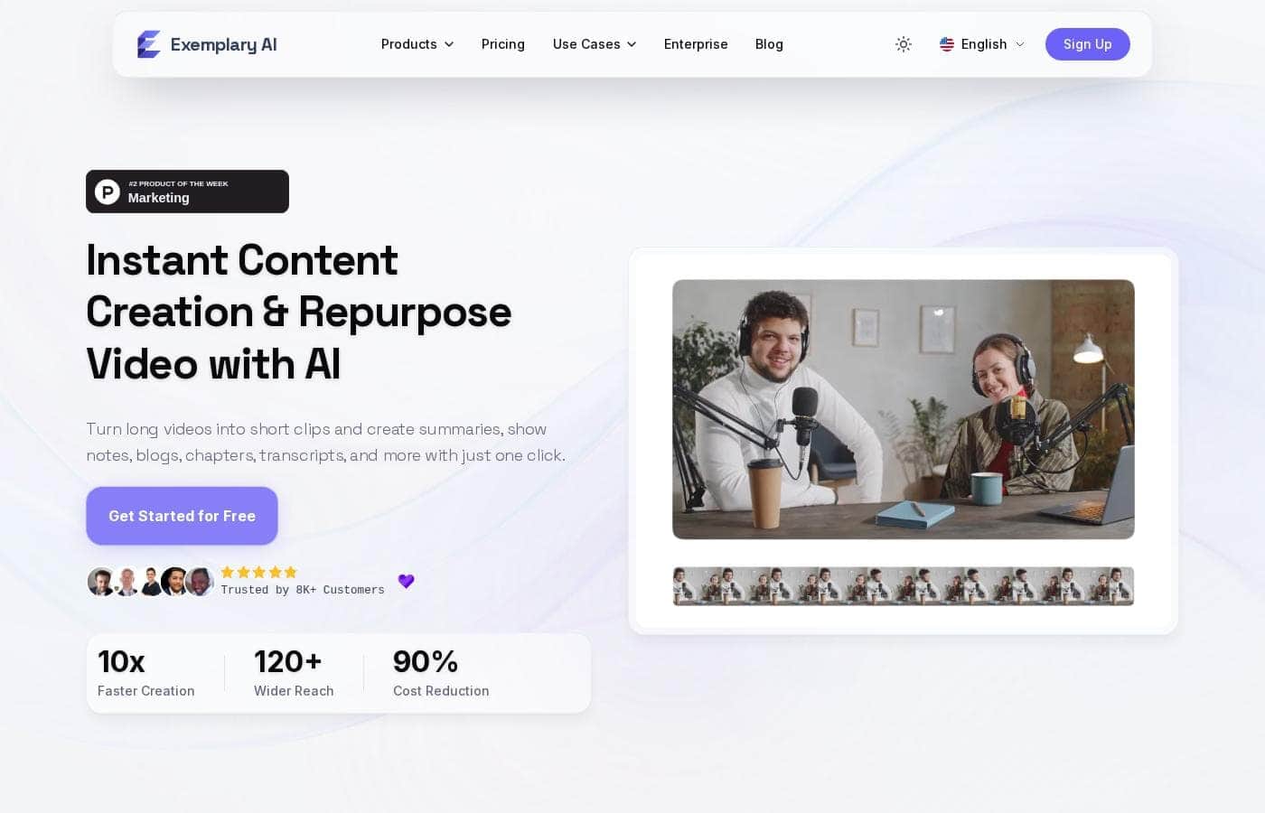
Task: Click the Exemplary AI logo icon
Action: (x=149, y=44)
